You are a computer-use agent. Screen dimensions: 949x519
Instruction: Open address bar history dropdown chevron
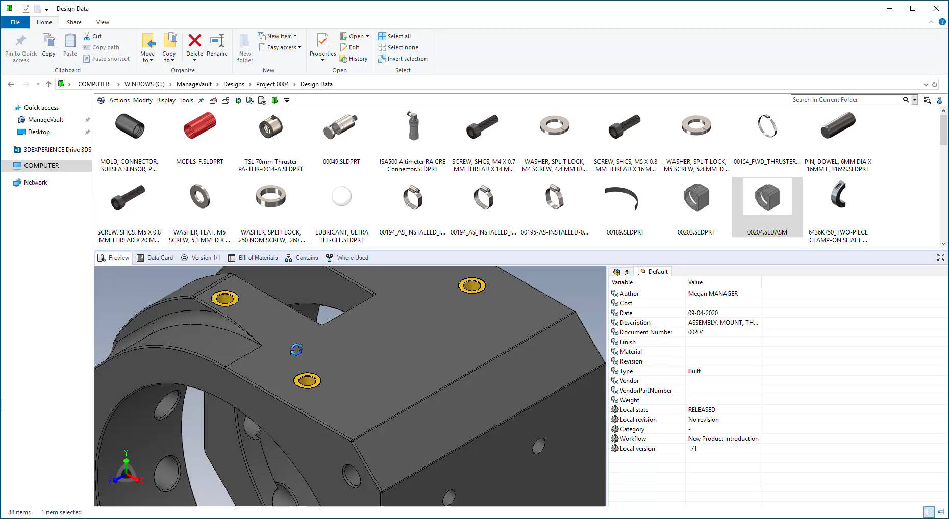coord(926,84)
